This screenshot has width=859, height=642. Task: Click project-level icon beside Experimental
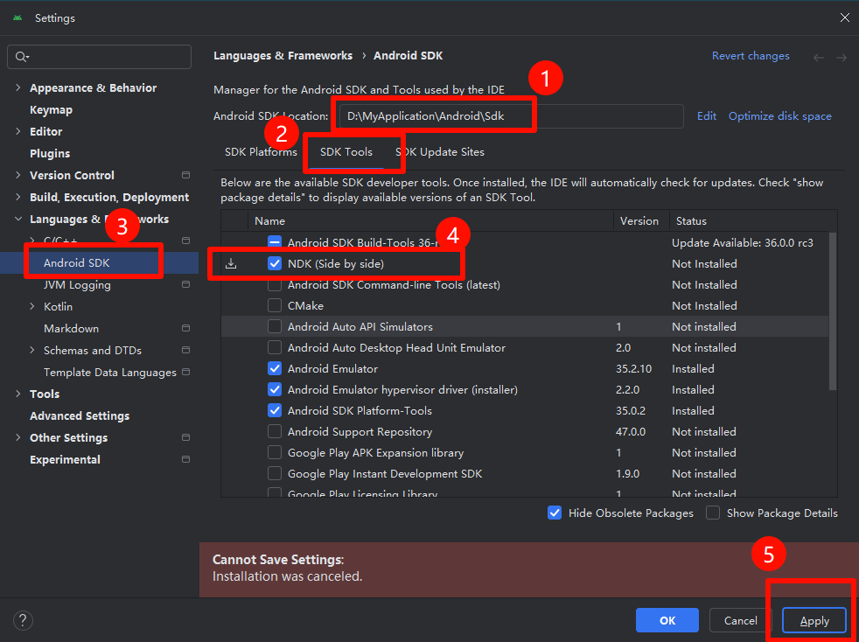pyautogui.click(x=185, y=459)
